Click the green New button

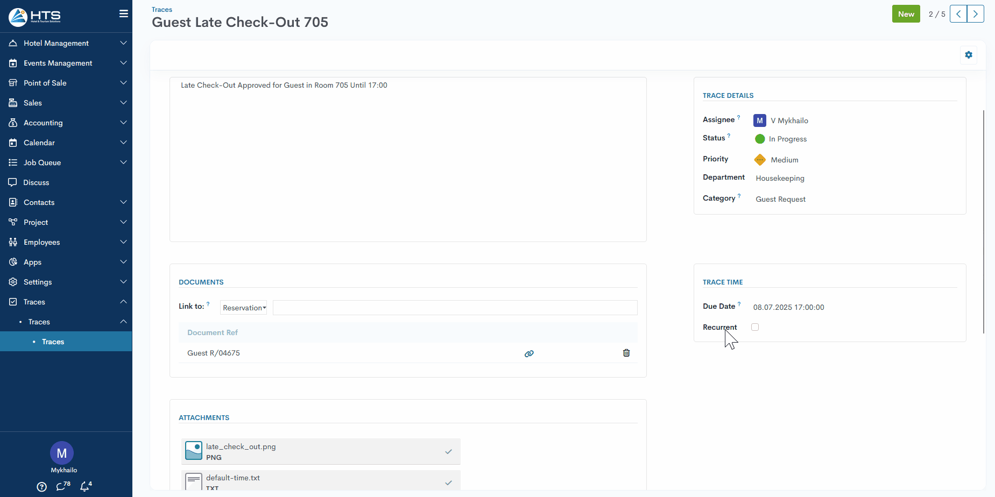(x=906, y=14)
